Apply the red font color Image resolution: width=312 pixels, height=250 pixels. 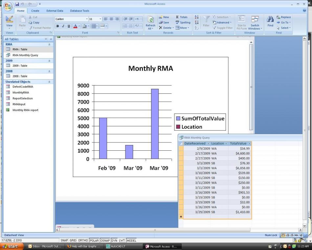point(76,26)
